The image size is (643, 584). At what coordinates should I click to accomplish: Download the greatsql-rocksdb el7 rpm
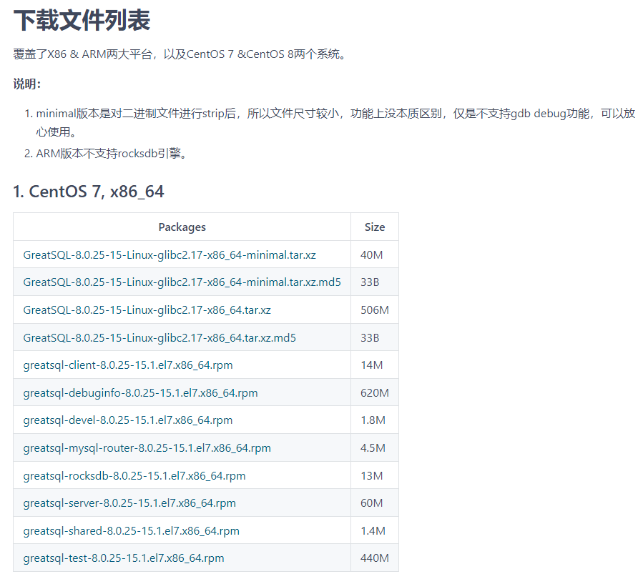coord(134,476)
